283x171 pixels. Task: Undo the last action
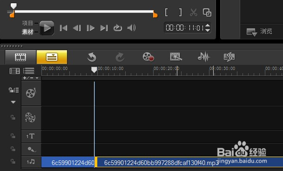(x=92, y=57)
